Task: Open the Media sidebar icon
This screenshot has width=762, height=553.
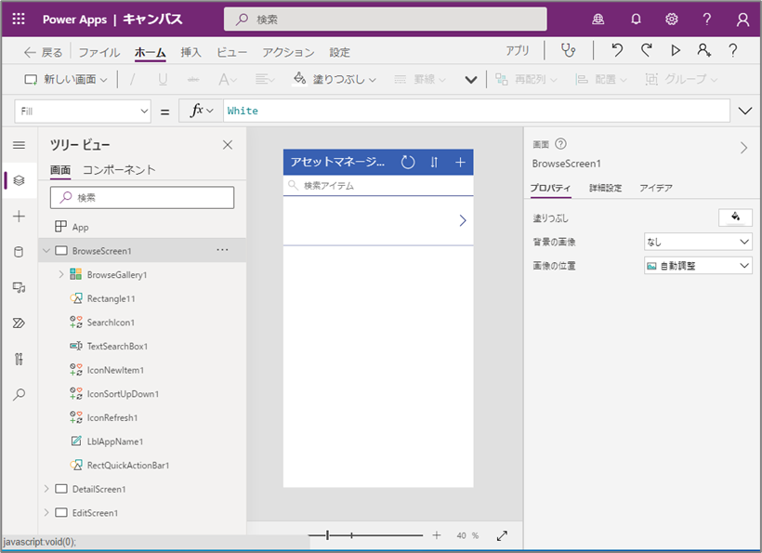Action: click(x=19, y=288)
